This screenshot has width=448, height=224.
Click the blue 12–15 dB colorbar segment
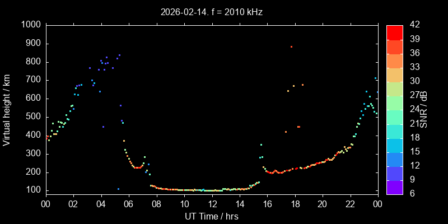[x=394, y=159]
